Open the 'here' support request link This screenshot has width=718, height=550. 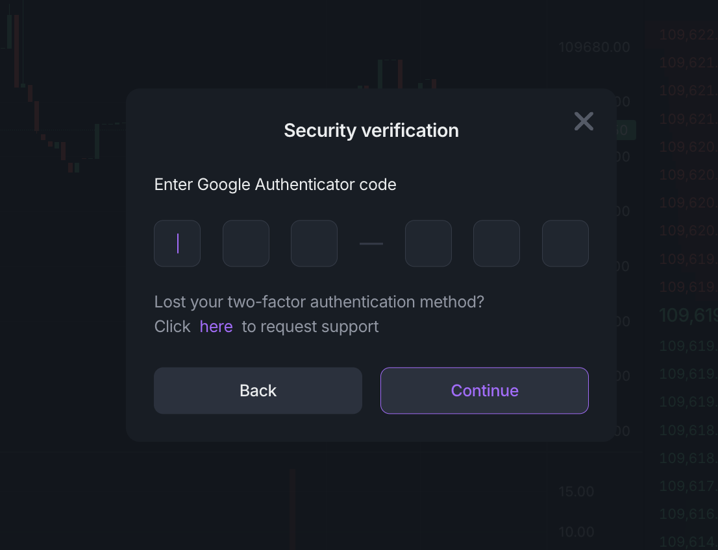pyautogui.click(x=216, y=327)
